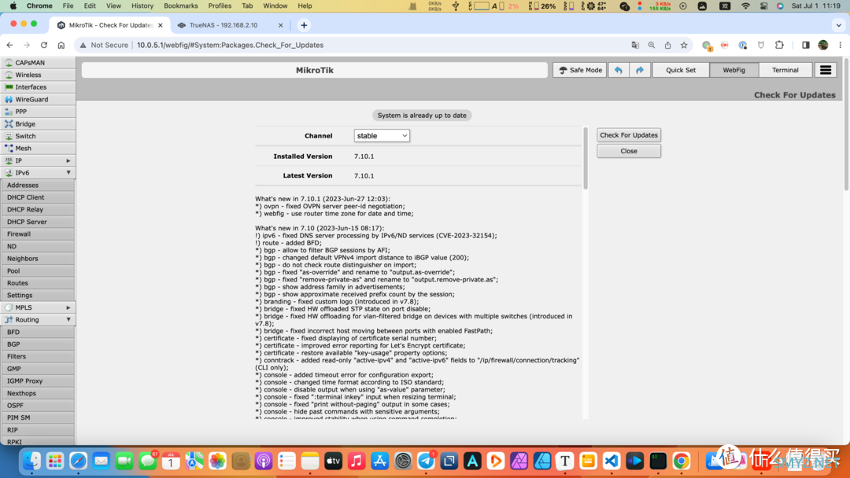This screenshot has height=478, width=850.
Task: Close the MikroTik browser tab
Action: pyautogui.click(x=161, y=25)
